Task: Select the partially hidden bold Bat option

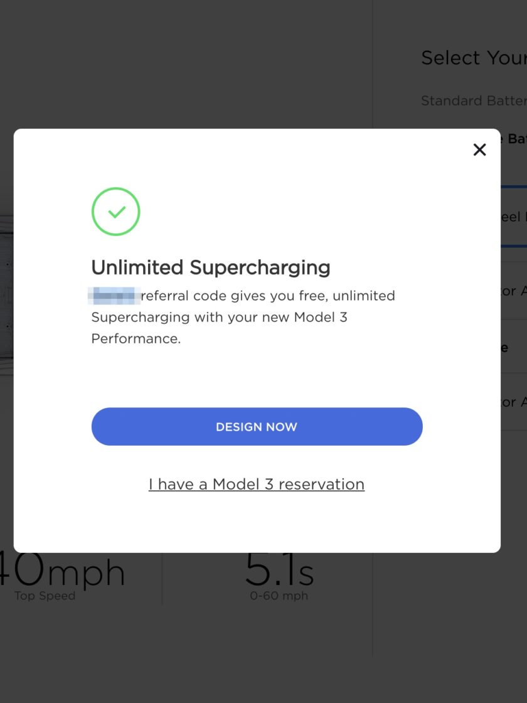Action: 514,139
